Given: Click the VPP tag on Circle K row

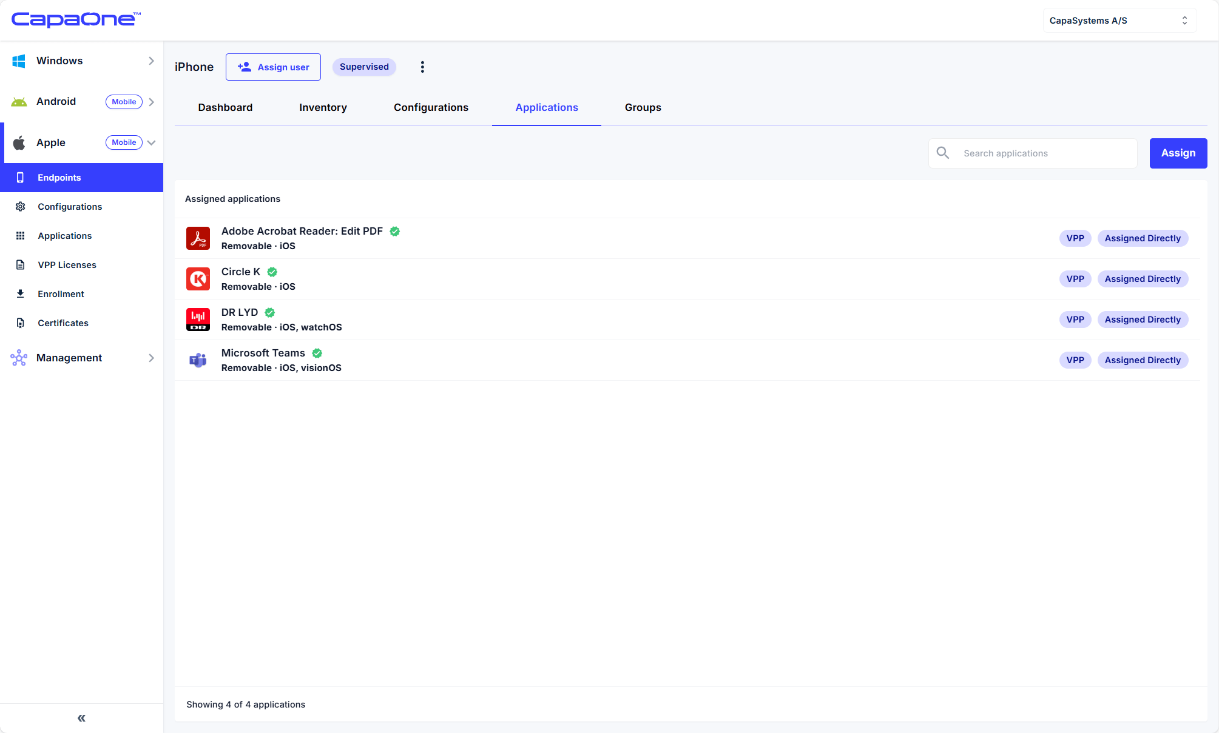Looking at the screenshot, I should (x=1075, y=279).
